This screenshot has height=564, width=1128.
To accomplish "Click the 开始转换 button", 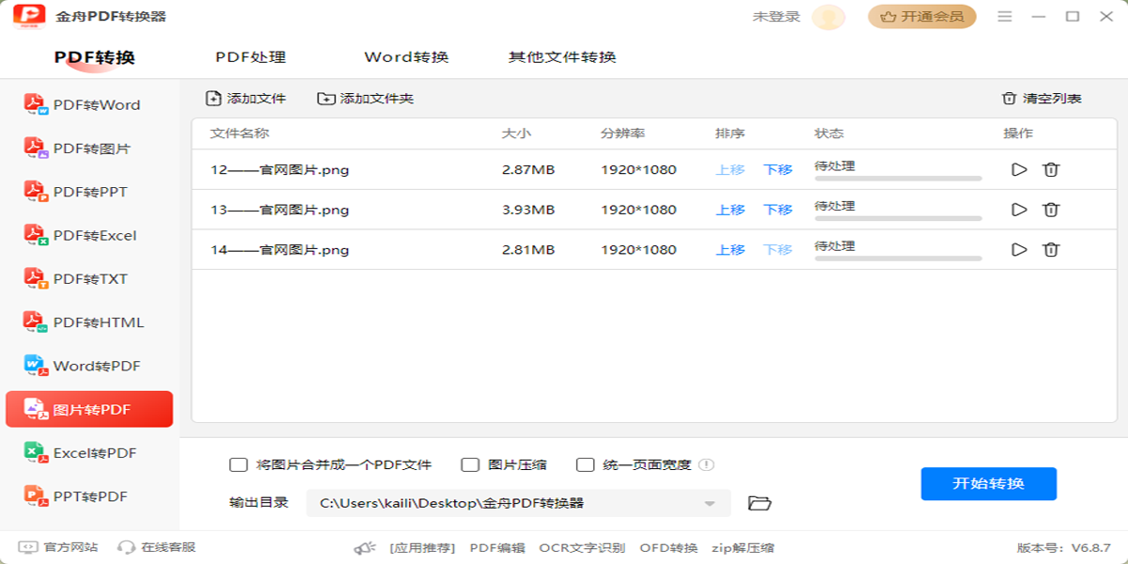I will coord(989,484).
